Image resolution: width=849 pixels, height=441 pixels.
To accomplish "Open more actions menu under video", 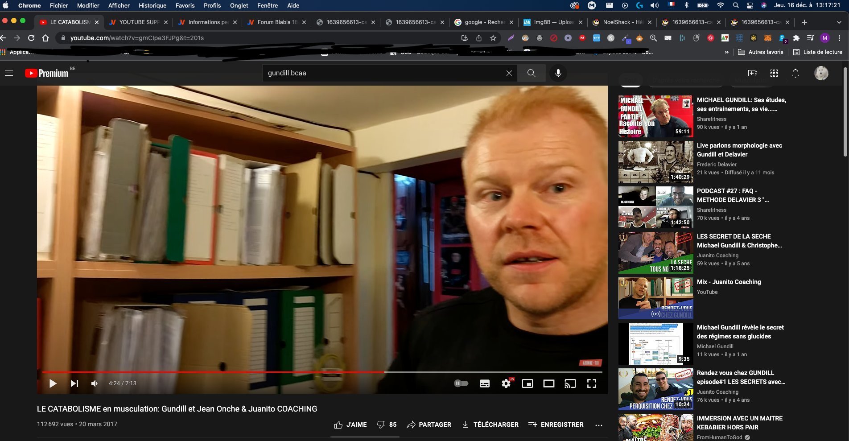I will tap(599, 425).
